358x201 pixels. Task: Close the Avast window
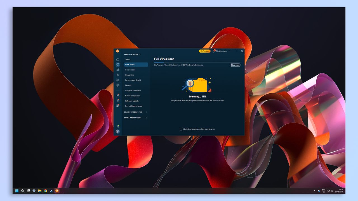coord(242,51)
